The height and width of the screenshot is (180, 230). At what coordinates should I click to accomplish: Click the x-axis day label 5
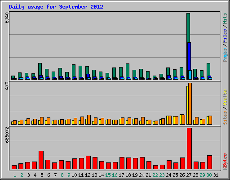(x=42, y=175)
